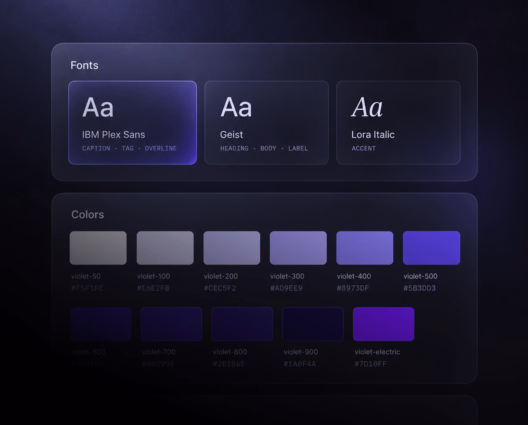Choose the violet-700 color swatch
528x425 pixels.
171,324
